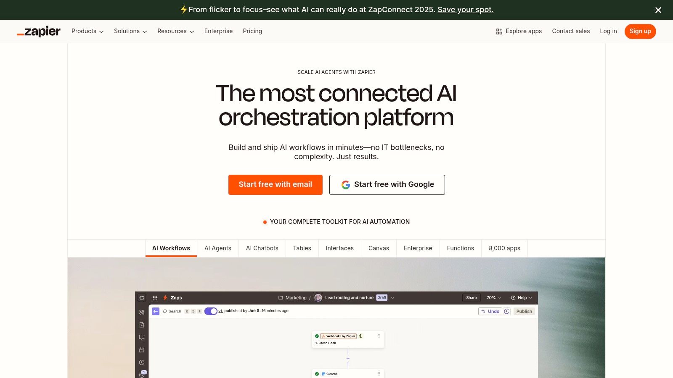Open the apps grid icon beside Zaps
The image size is (673, 378).
pyautogui.click(x=155, y=298)
